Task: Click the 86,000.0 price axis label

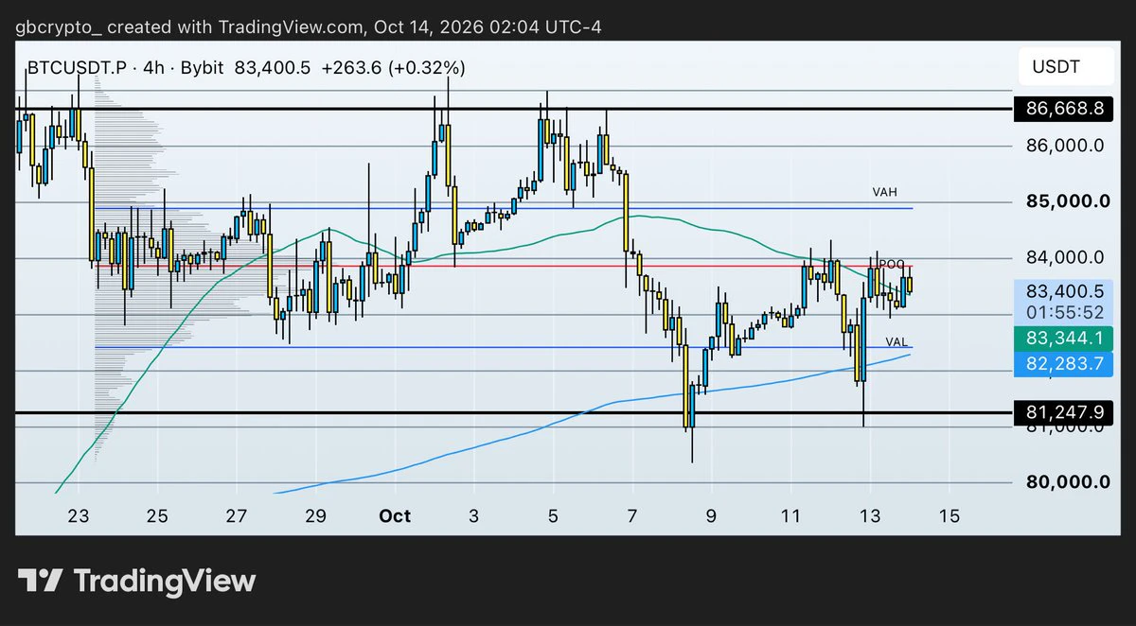Action: pos(1066,146)
